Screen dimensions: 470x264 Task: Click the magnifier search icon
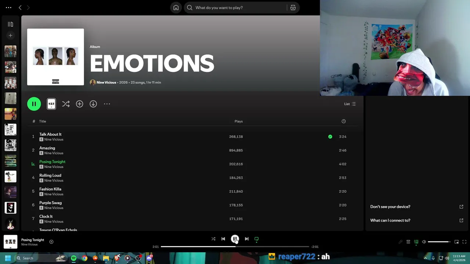(189, 8)
